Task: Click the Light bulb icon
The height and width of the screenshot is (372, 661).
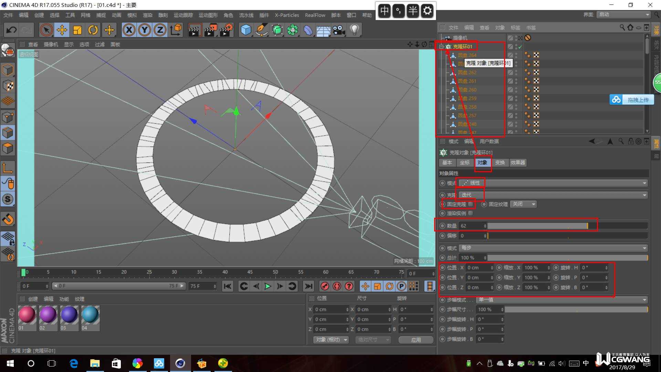Action: click(x=355, y=30)
